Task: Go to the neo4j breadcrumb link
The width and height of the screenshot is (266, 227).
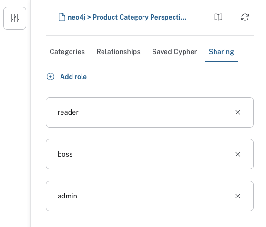Action: pyautogui.click(x=76, y=17)
